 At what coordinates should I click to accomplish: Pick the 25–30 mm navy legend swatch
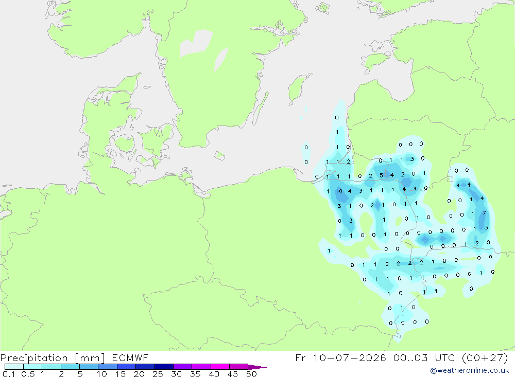[164, 367]
